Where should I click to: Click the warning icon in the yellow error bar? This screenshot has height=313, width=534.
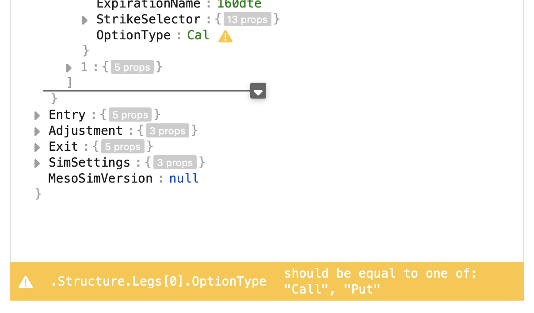point(26,282)
